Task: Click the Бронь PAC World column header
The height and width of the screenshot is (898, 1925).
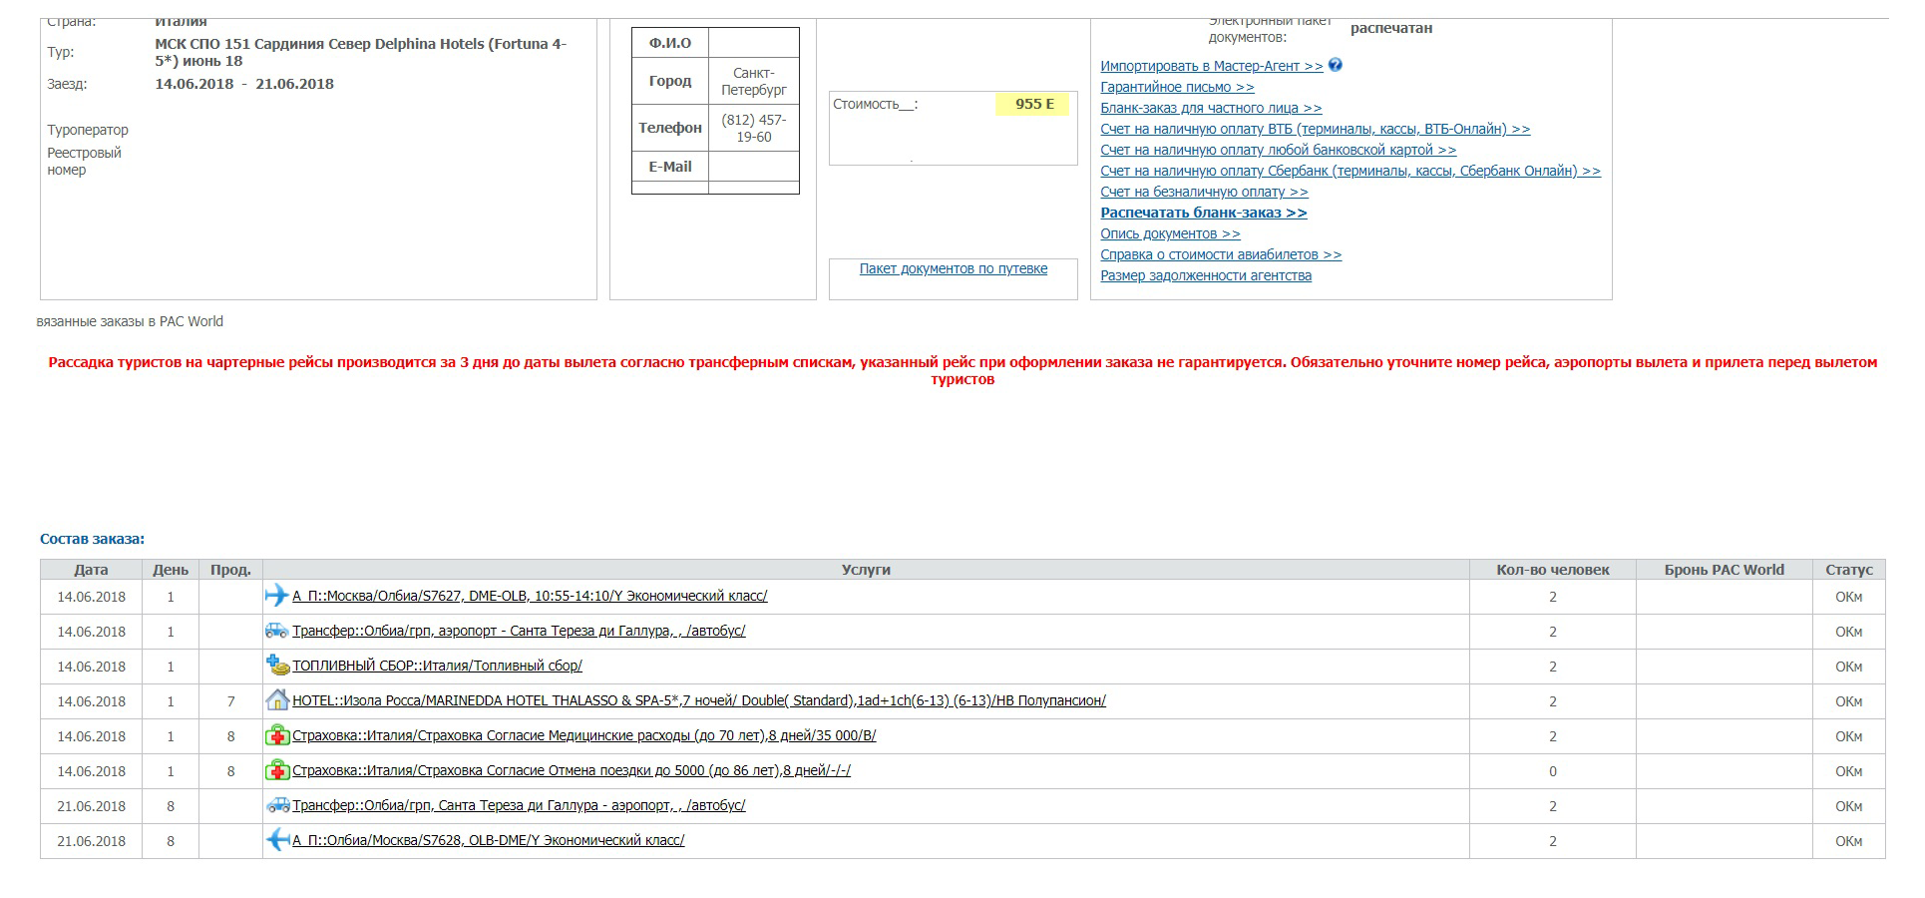Action: point(1724,570)
